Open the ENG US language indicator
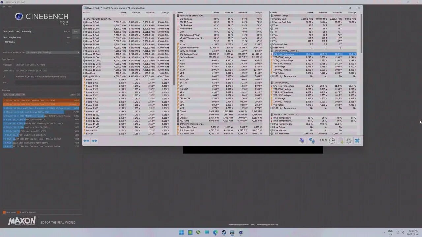This screenshot has height=237, width=422. [390, 232]
